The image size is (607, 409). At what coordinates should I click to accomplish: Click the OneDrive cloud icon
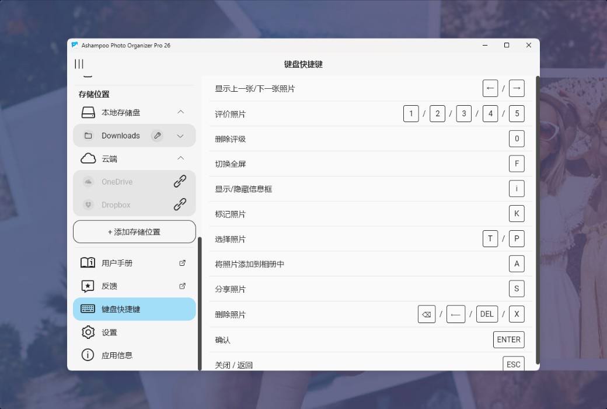[x=89, y=182]
